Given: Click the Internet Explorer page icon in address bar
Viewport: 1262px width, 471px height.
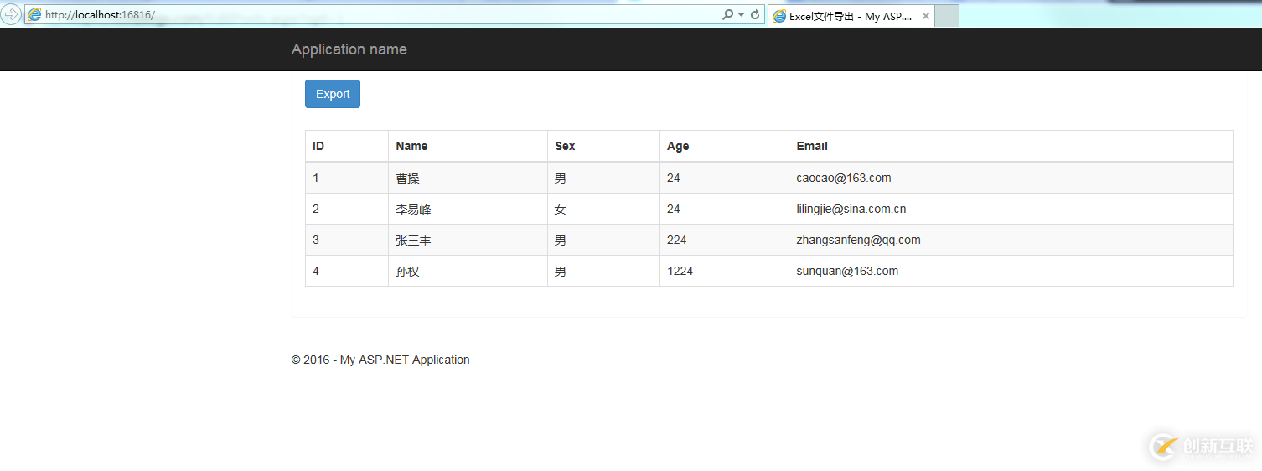Looking at the screenshot, I should pyautogui.click(x=34, y=15).
